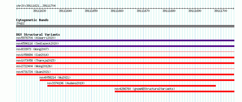Screen dimensions: 242x102
Task: Open variant label nsv1058684 (Coe2014)
Action: 33,55
